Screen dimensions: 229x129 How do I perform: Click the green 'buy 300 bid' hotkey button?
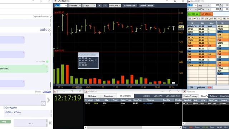coord(193,14)
